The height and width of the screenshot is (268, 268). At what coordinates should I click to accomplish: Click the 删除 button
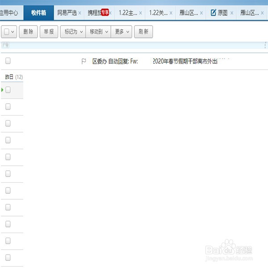point(28,32)
